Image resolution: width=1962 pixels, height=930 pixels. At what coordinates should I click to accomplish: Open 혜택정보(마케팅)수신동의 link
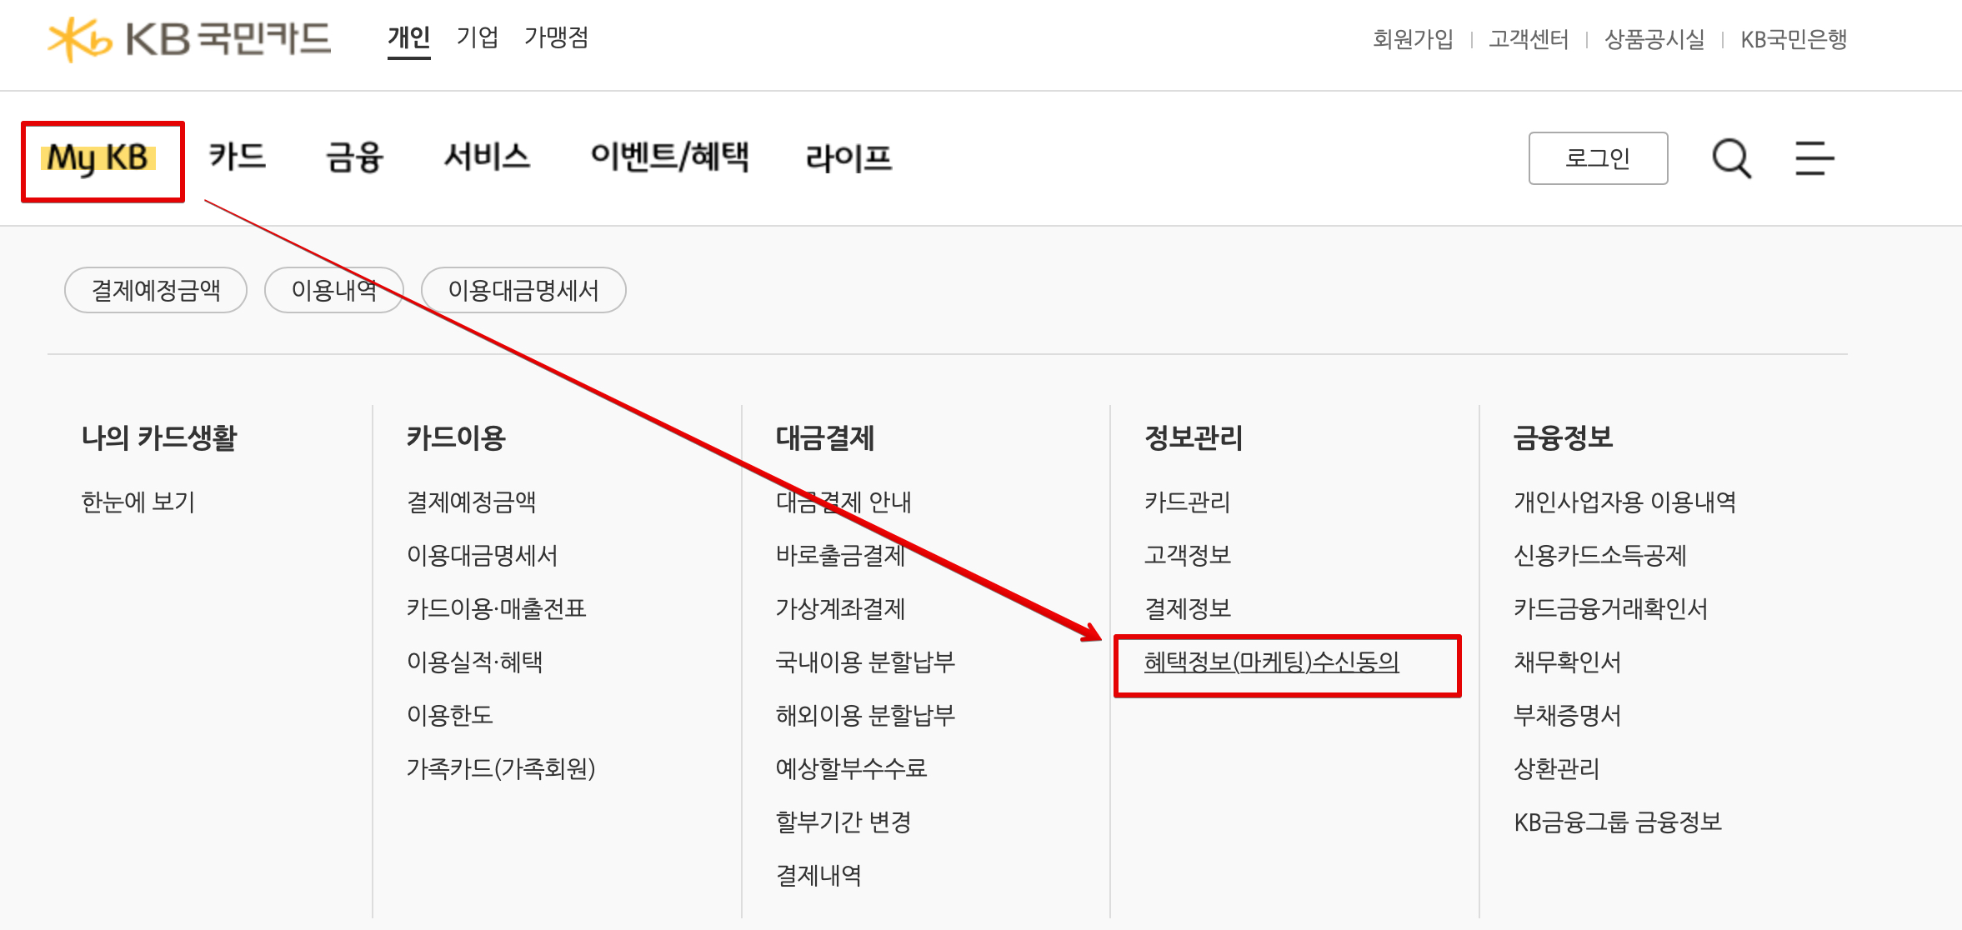(x=1272, y=662)
